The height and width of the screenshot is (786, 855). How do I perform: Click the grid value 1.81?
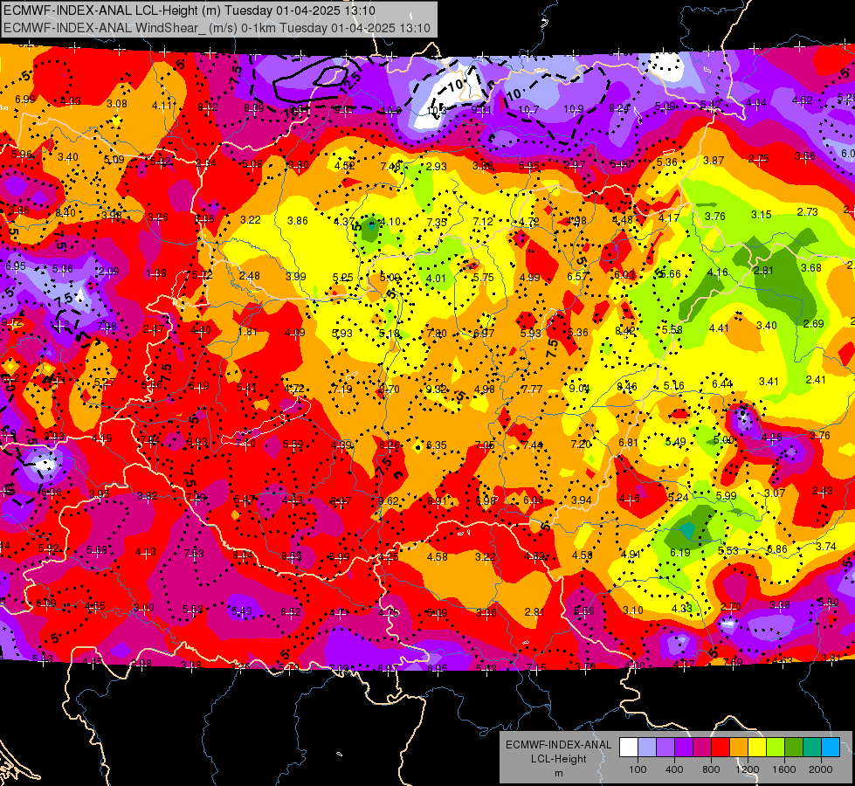(x=247, y=332)
